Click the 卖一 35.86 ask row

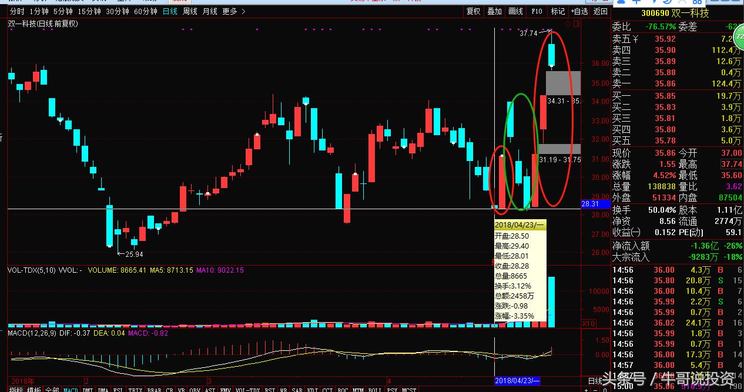tap(677, 84)
